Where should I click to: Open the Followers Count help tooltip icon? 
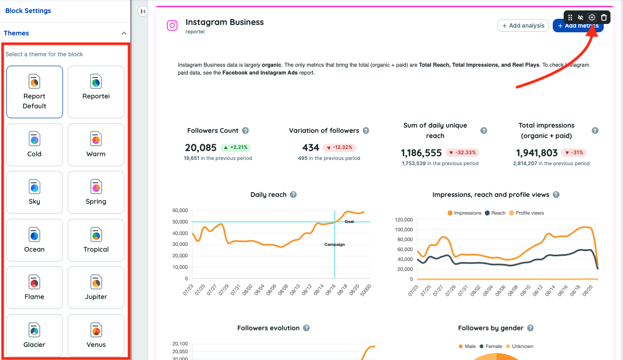(x=245, y=130)
